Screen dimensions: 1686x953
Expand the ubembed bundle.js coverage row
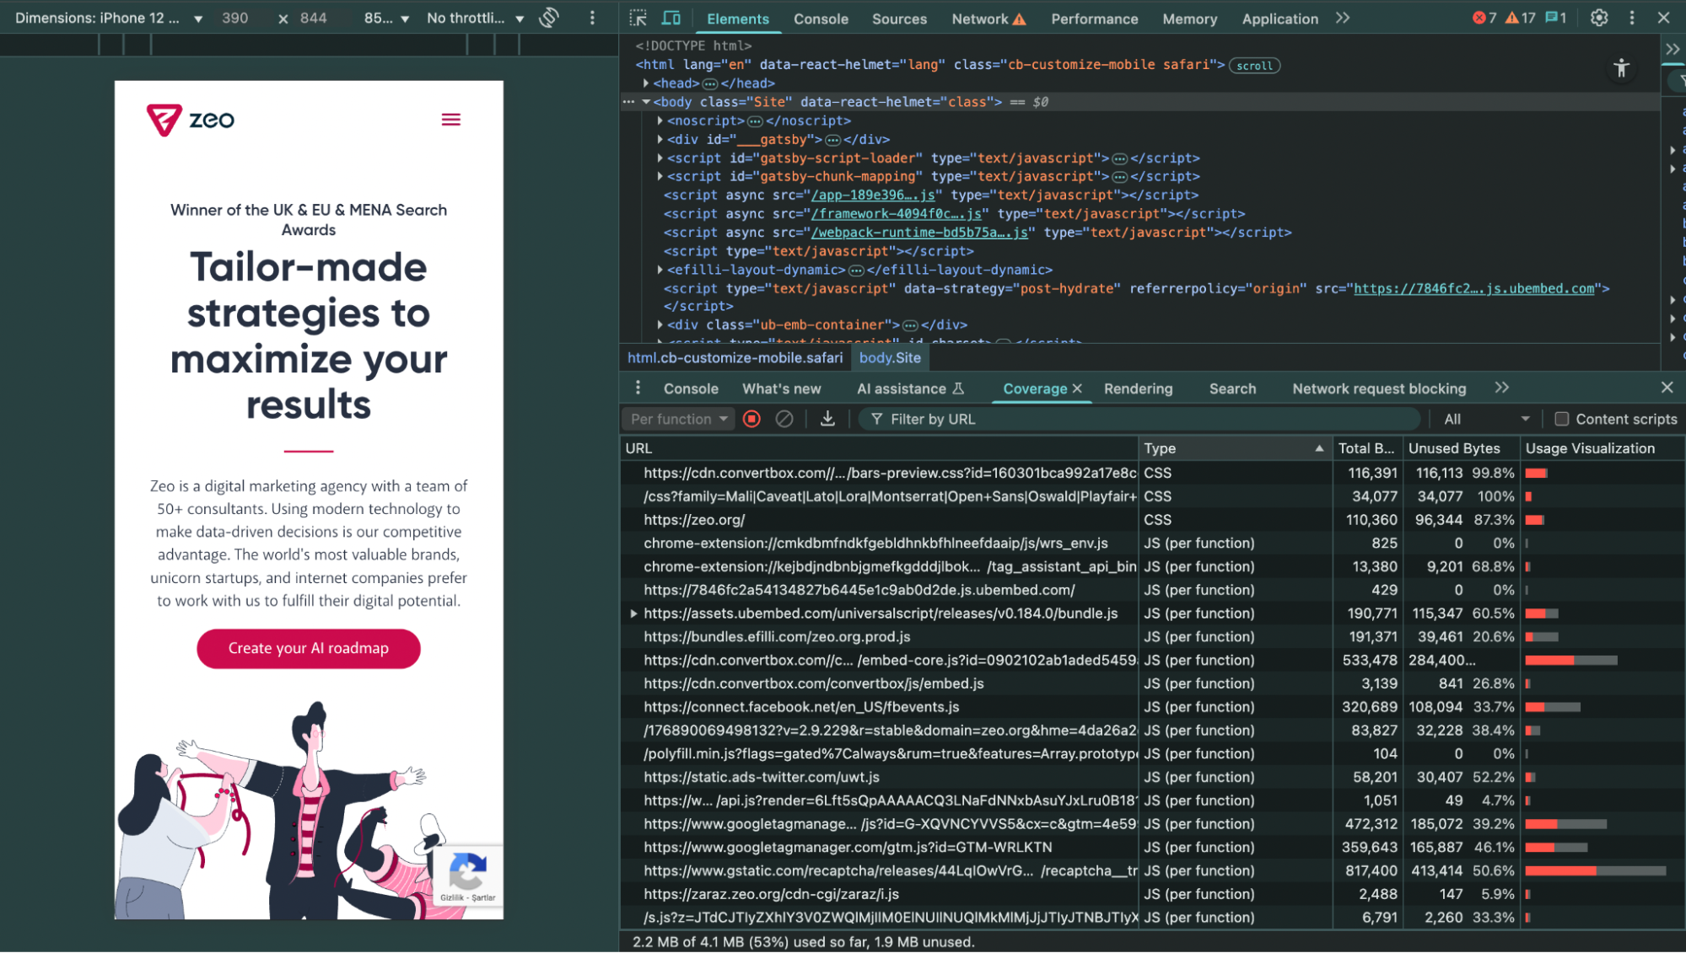click(x=633, y=613)
